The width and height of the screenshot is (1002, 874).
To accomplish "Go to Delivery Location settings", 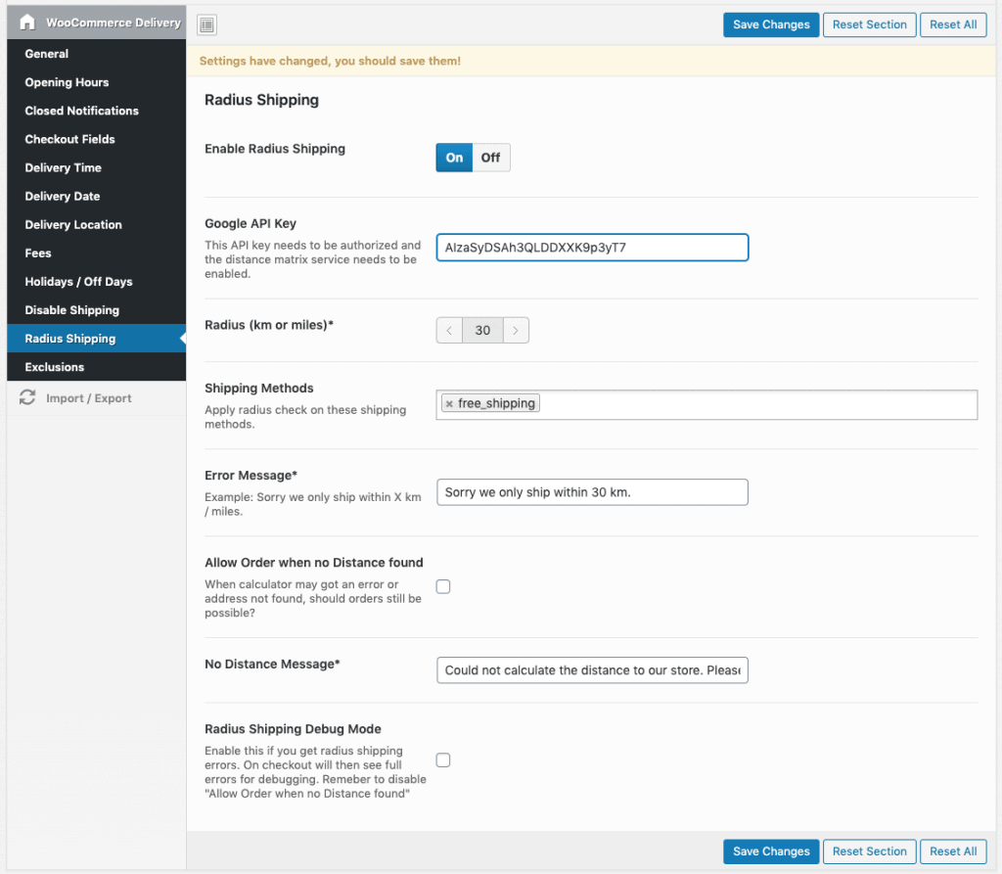I will (x=73, y=225).
